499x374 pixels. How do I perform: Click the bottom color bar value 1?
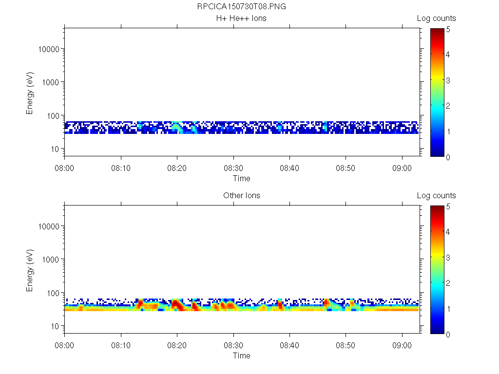click(448, 309)
